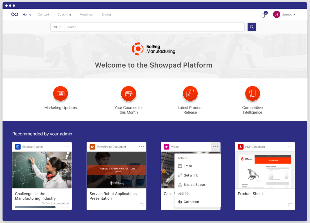Expand the James account dropdown
The width and height of the screenshot is (310, 223).
pos(289,14)
